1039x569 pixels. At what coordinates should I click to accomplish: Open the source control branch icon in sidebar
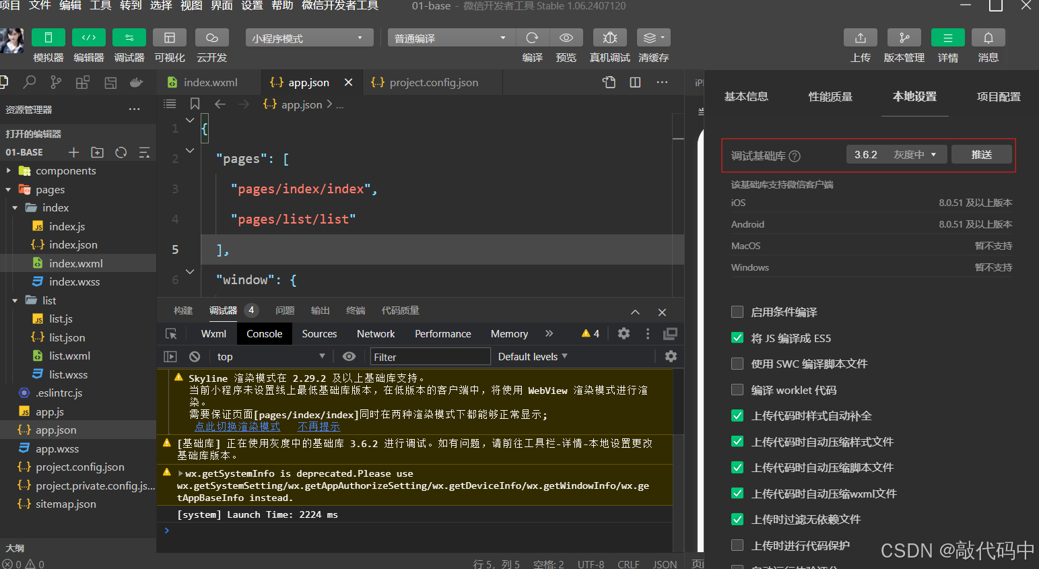click(56, 82)
